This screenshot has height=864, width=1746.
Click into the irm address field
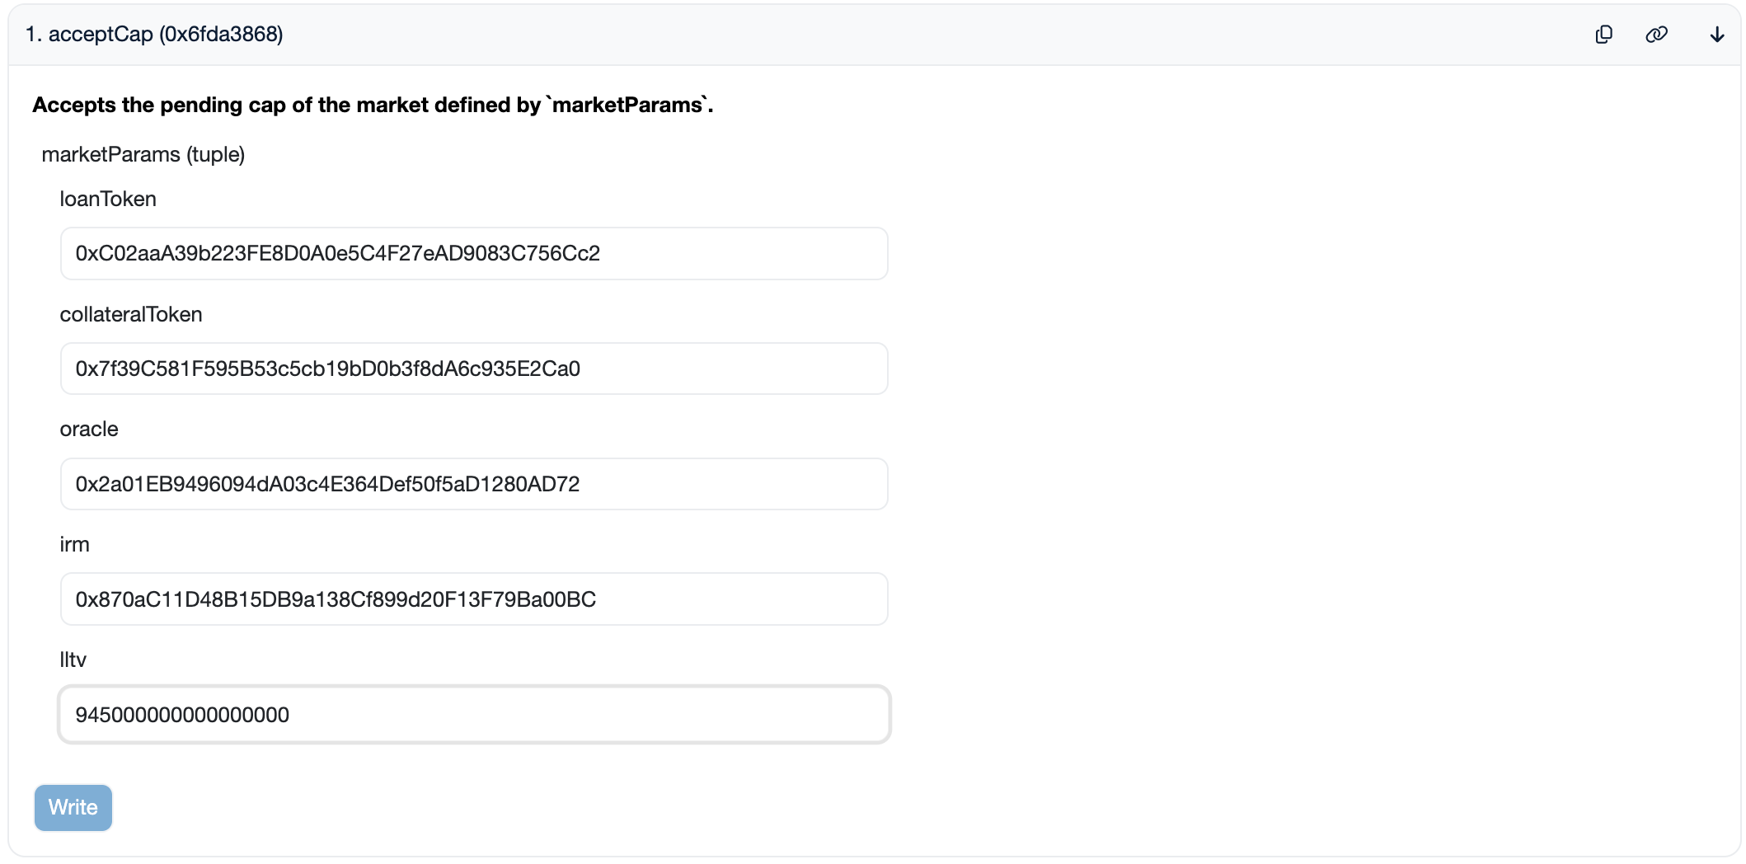pos(473,599)
